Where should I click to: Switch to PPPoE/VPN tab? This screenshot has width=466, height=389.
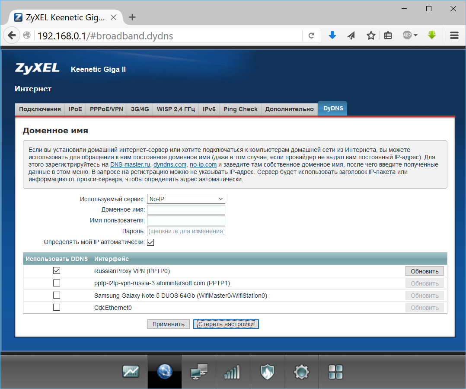tap(106, 109)
